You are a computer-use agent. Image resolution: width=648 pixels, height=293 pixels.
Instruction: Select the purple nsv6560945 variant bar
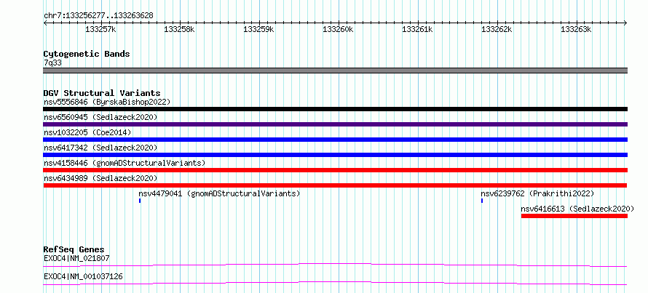pos(336,124)
